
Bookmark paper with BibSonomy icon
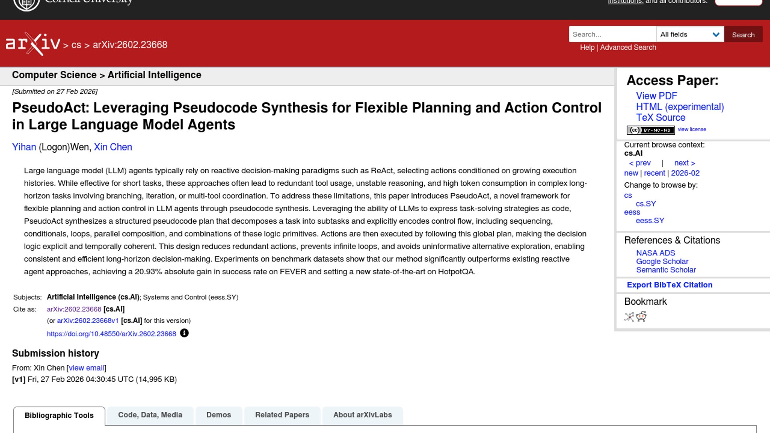[629, 317]
